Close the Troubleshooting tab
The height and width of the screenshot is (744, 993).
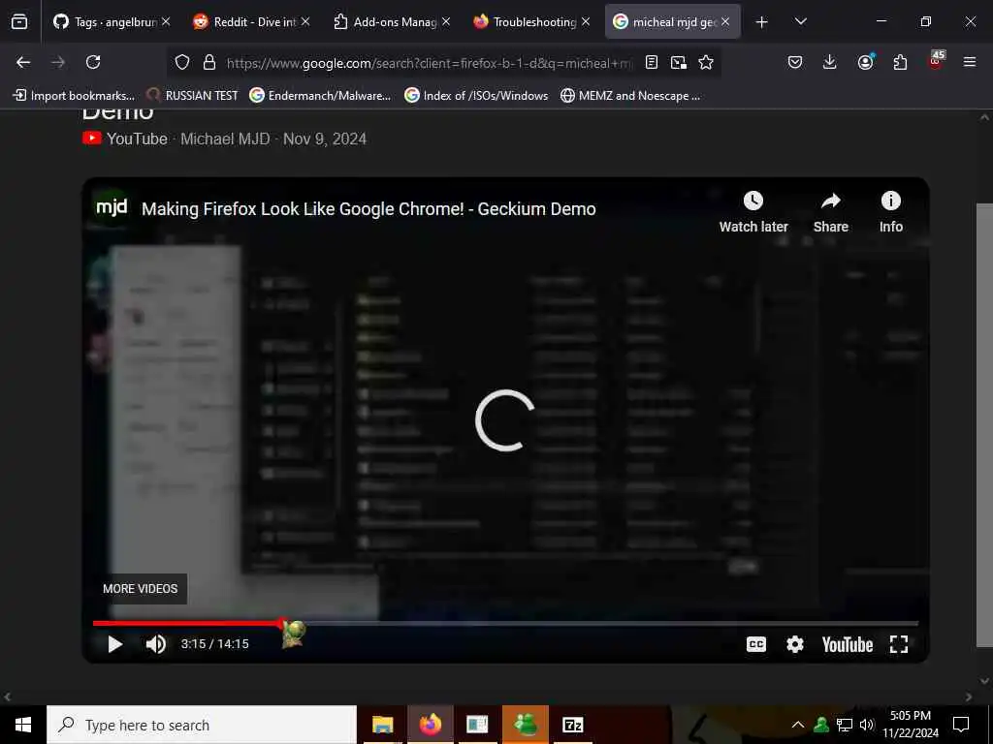point(586,22)
